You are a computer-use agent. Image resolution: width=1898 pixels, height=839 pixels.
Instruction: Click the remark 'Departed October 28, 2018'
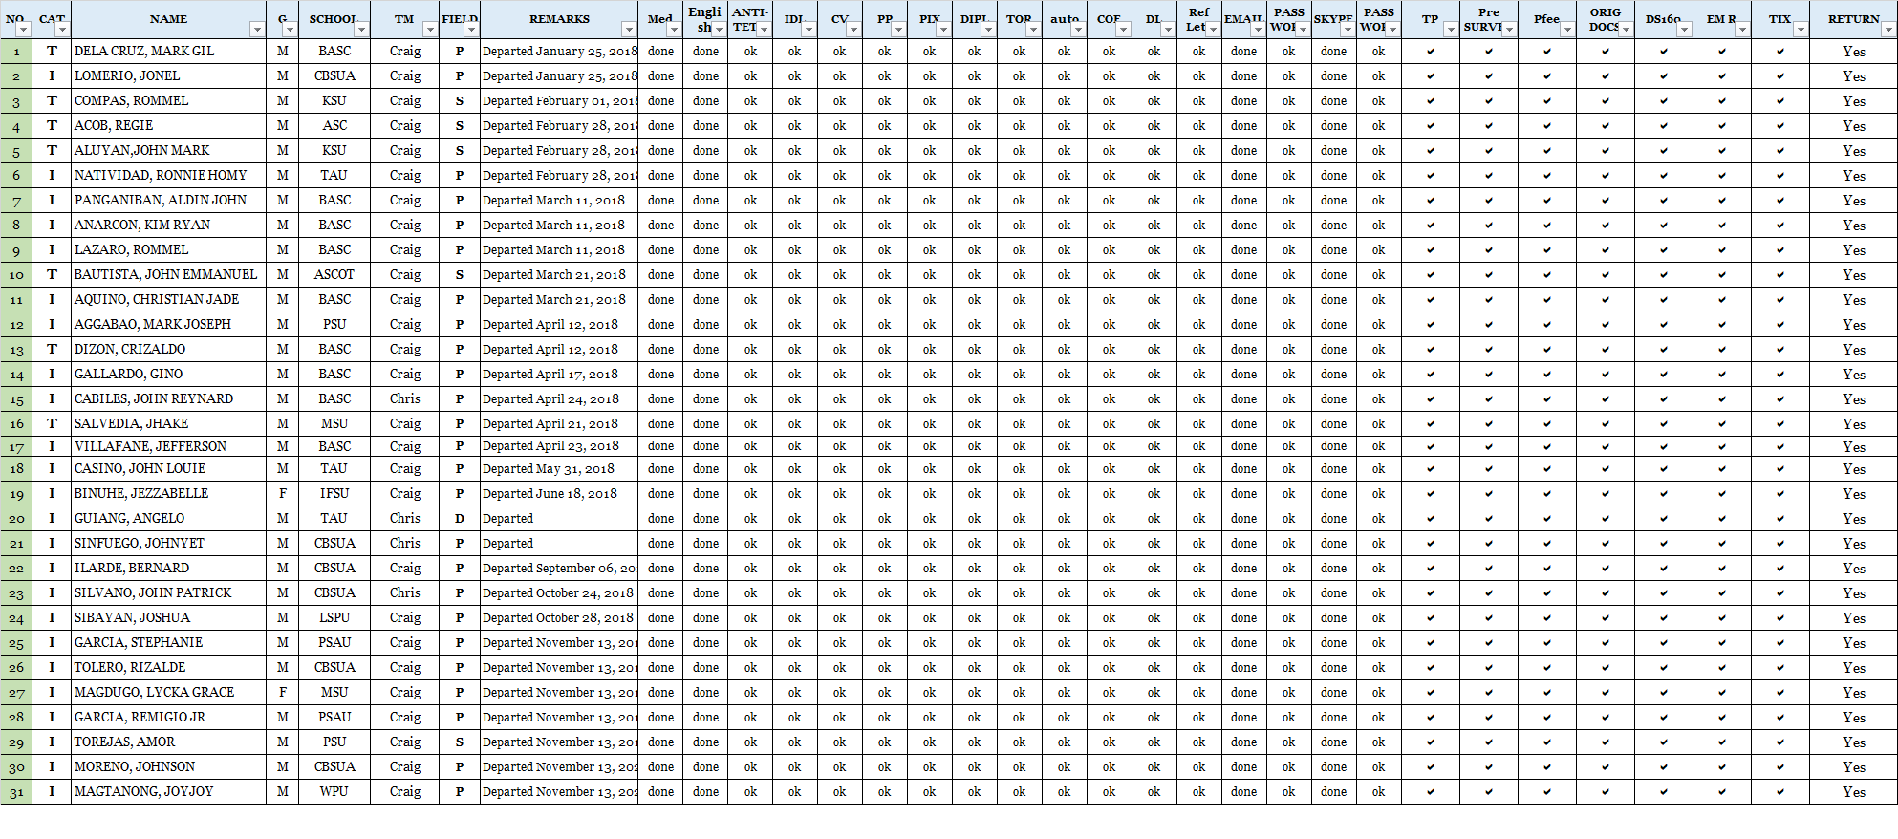[x=559, y=618]
